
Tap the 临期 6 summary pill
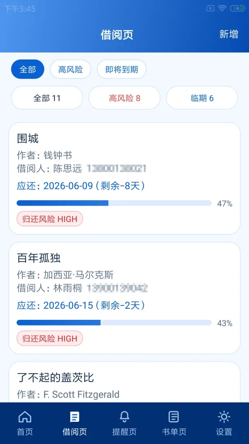click(202, 98)
